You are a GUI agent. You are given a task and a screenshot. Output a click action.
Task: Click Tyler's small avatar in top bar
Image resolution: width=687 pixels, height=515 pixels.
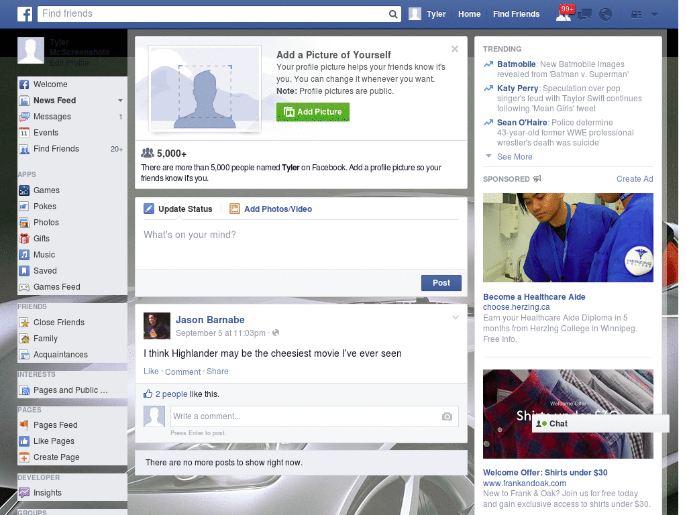(x=415, y=14)
